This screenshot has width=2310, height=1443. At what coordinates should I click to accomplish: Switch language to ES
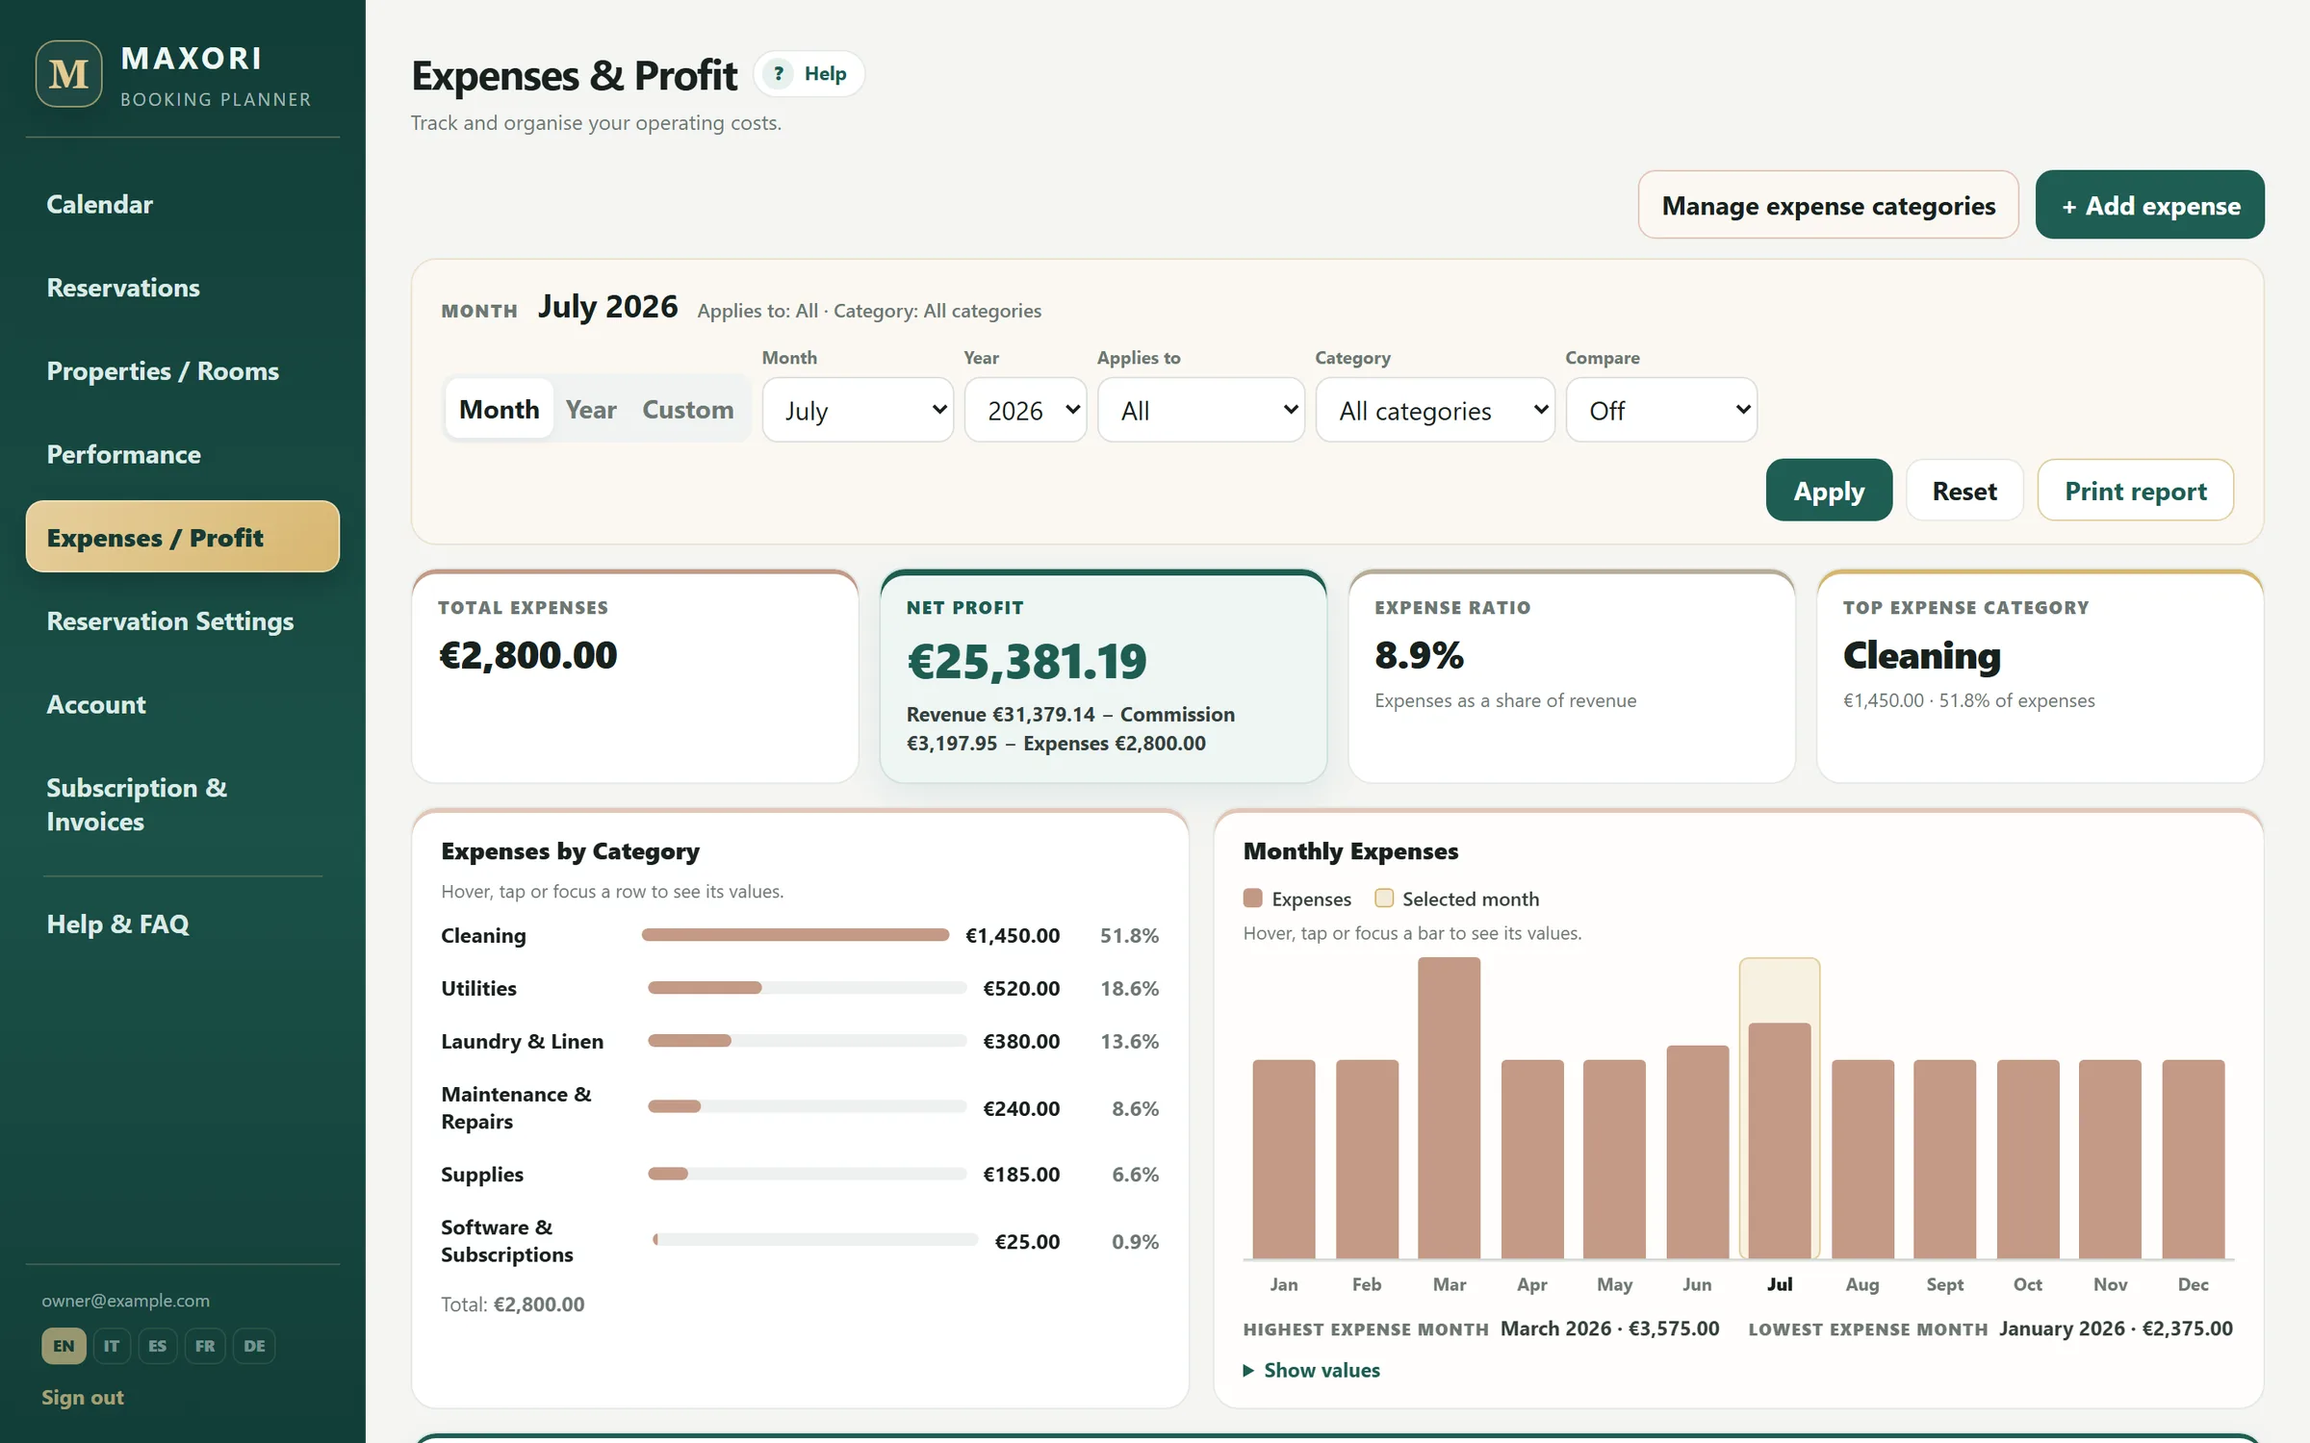[157, 1346]
